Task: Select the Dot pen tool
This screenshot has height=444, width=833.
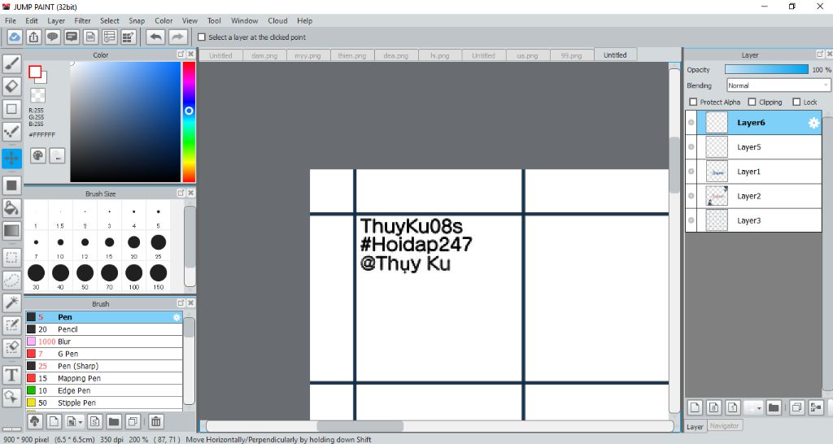Action: 11,131
